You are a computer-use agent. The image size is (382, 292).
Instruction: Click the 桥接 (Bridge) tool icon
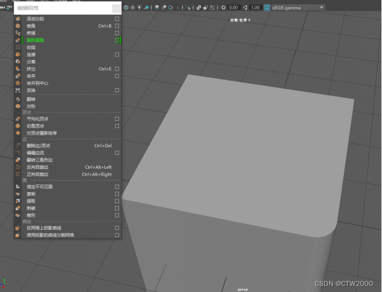tap(18, 33)
